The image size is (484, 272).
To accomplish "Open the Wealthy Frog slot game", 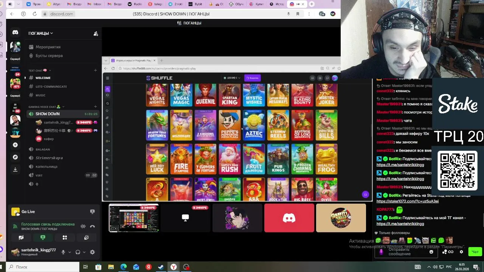I will point(326,159).
